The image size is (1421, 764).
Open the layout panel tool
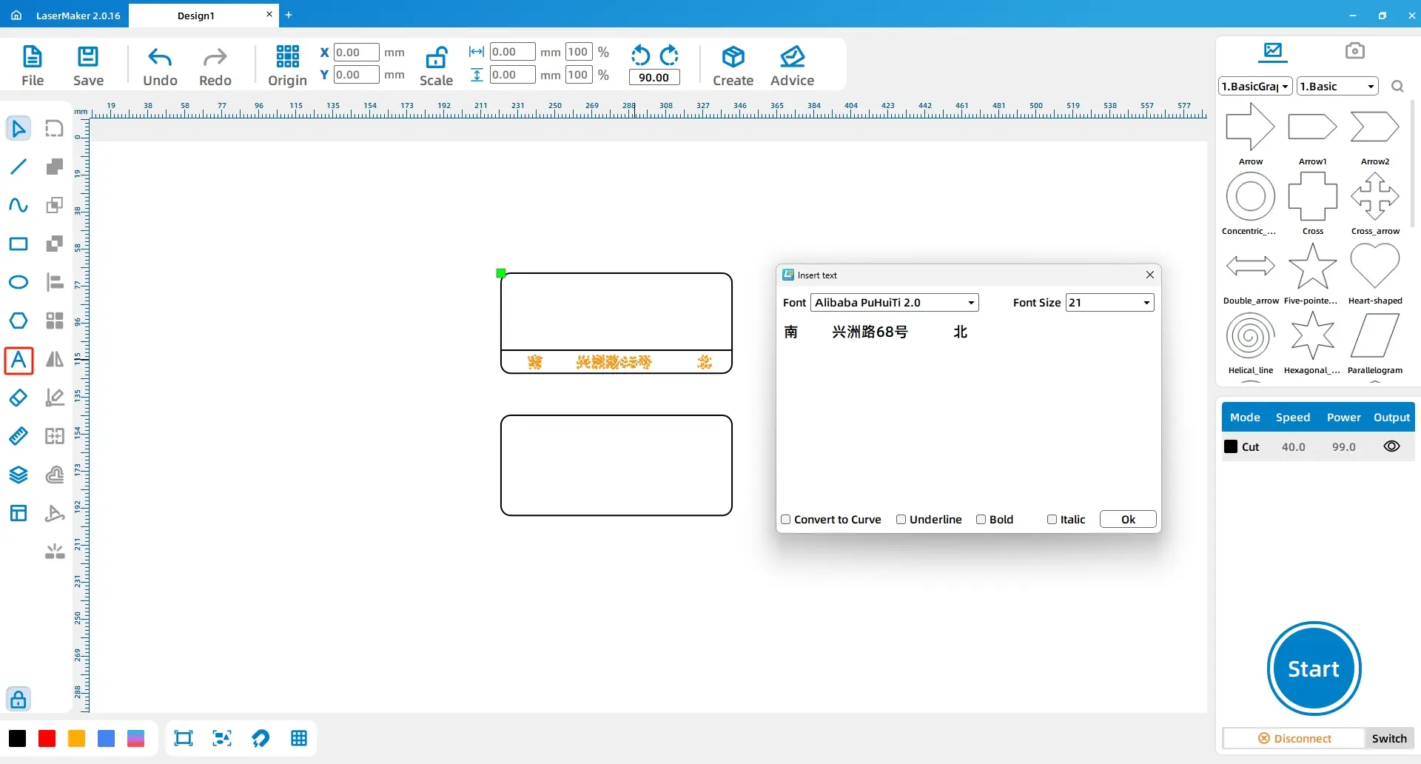[x=19, y=513]
